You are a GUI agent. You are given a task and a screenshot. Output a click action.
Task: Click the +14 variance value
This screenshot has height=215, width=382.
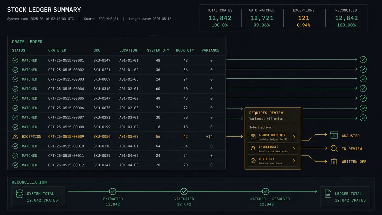click(209, 137)
